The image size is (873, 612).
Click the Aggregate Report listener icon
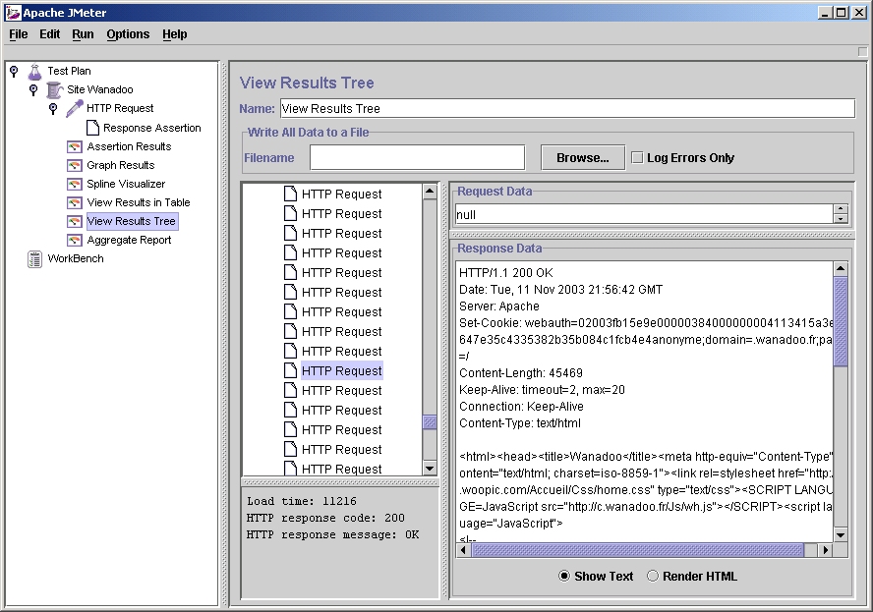(74, 240)
